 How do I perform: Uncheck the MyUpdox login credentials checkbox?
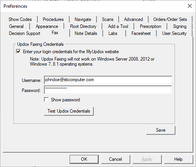(18, 52)
